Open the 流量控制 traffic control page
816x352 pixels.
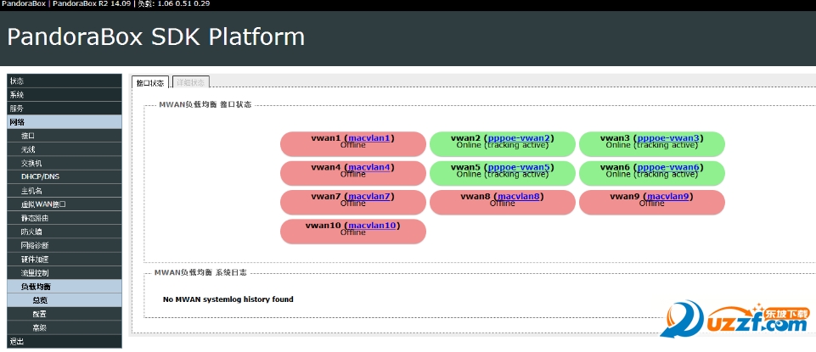click(65, 272)
